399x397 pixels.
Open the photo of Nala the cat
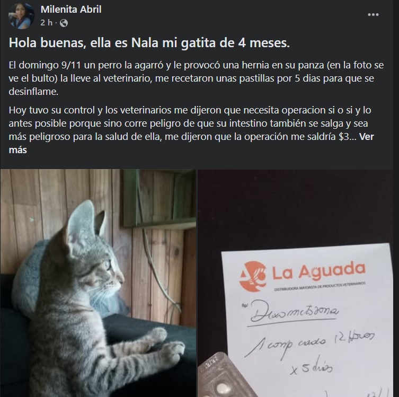[98, 283]
